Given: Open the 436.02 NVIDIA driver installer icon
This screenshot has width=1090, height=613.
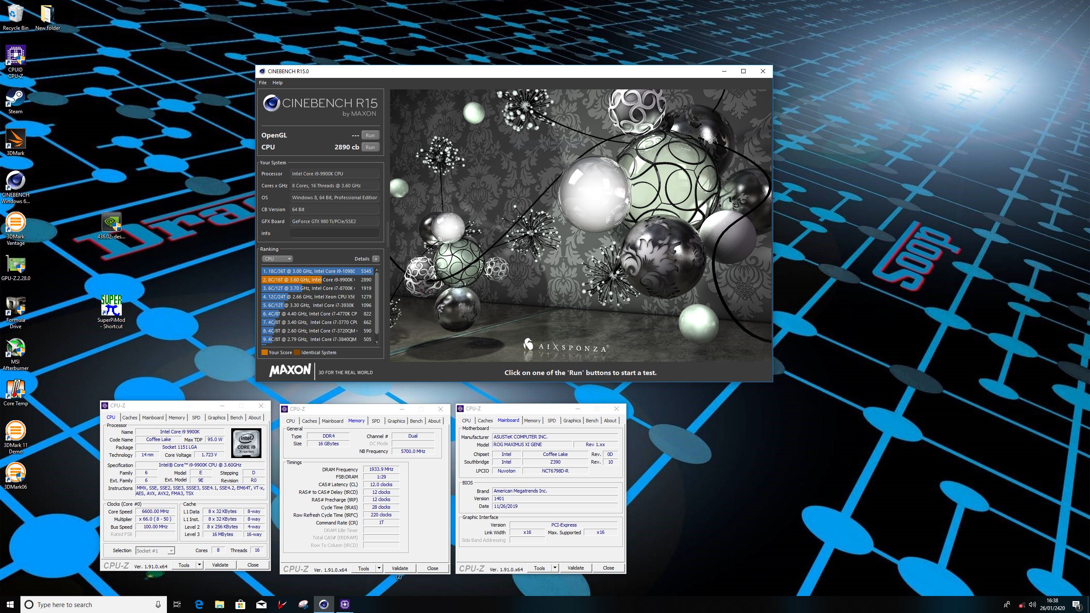Looking at the screenshot, I should pos(111,226).
